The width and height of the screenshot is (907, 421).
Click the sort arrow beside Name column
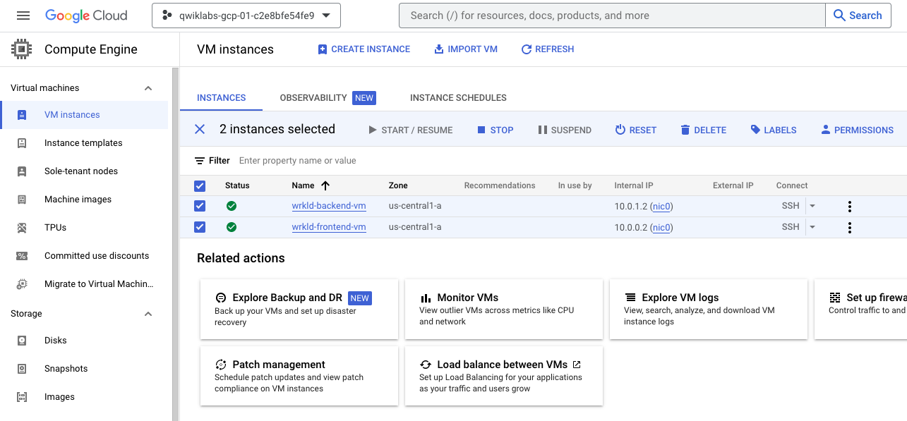[x=325, y=185]
